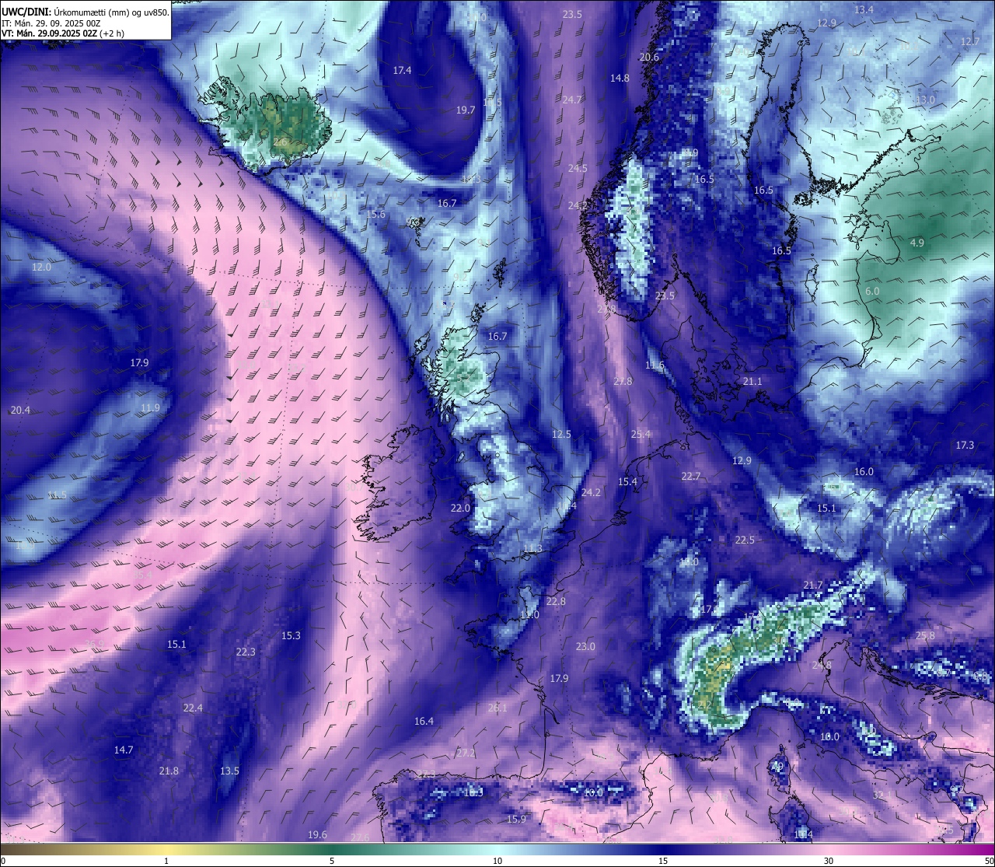Click the 13.5 value near bottom left
Image resolution: width=995 pixels, height=867 pixels.
coord(229,771)
